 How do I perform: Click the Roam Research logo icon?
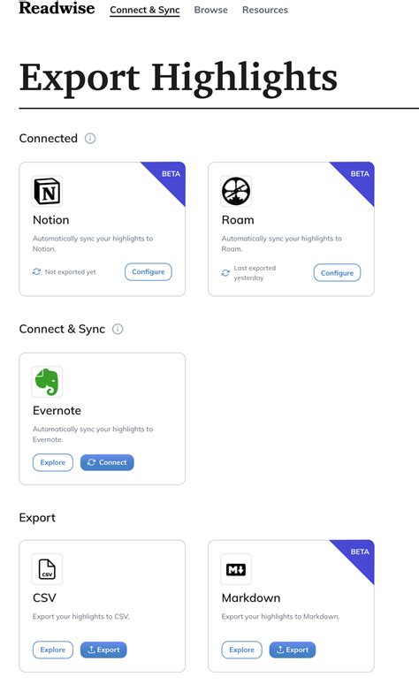tap(236, 191)
